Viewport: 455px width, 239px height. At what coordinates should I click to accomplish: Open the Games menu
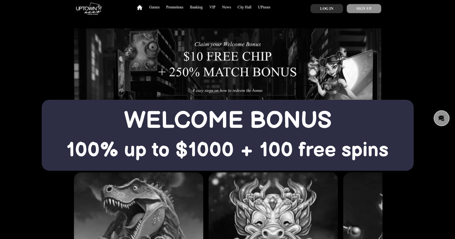tap(154, 7)
